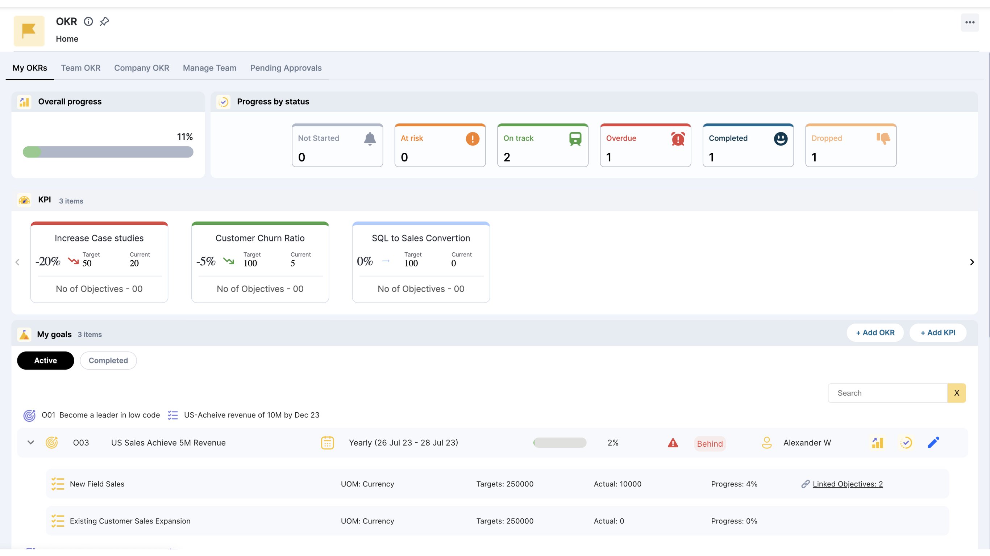Click the check-in icon on US Sales row
This screenshot has width=990, height=556.
pyautogui.click(x=906, y=442)
